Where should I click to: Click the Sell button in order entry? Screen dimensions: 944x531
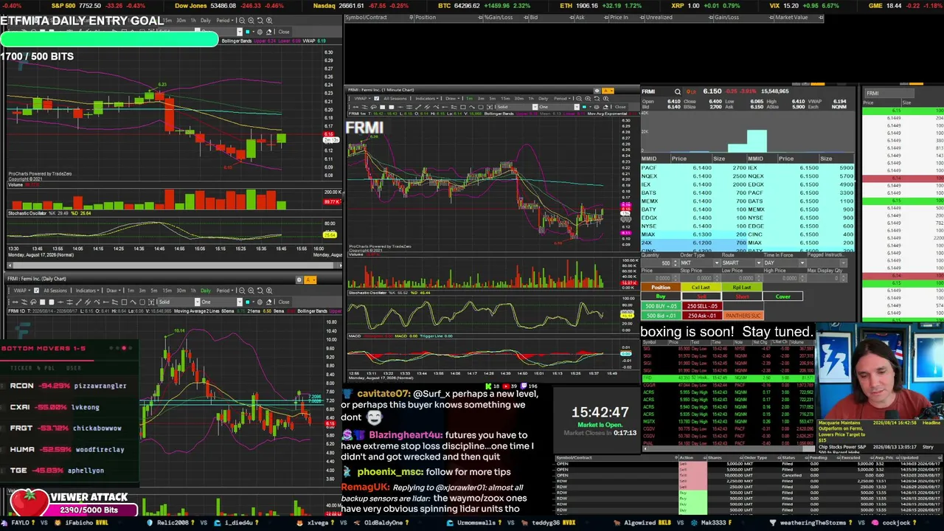click(701, 296)
